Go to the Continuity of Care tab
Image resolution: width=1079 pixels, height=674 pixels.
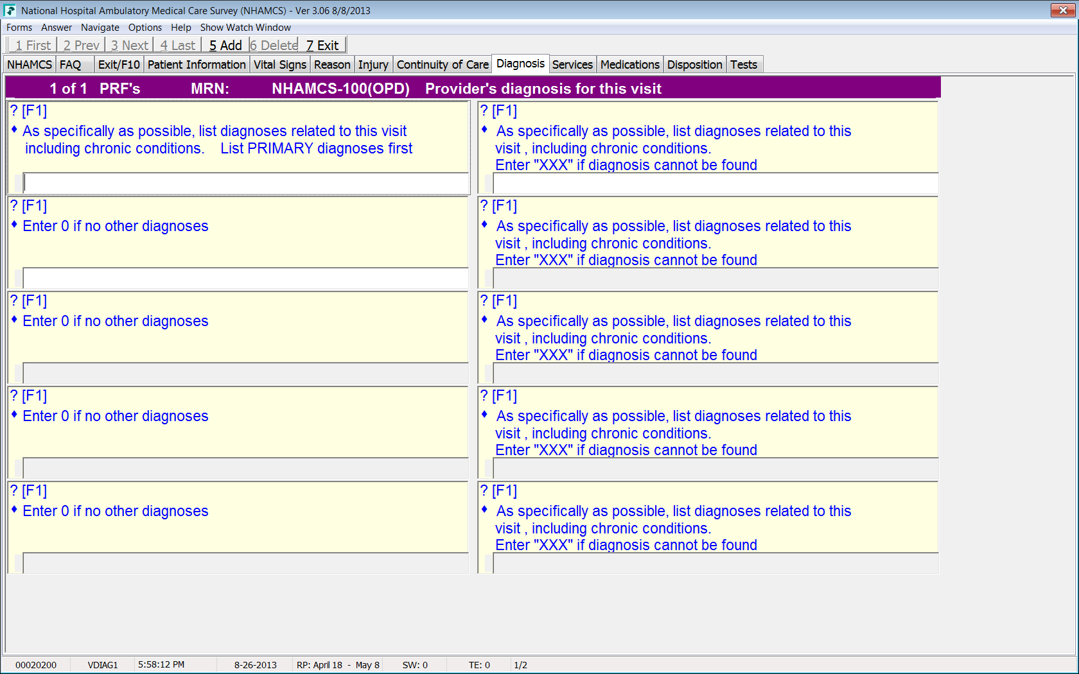point(443,65)
